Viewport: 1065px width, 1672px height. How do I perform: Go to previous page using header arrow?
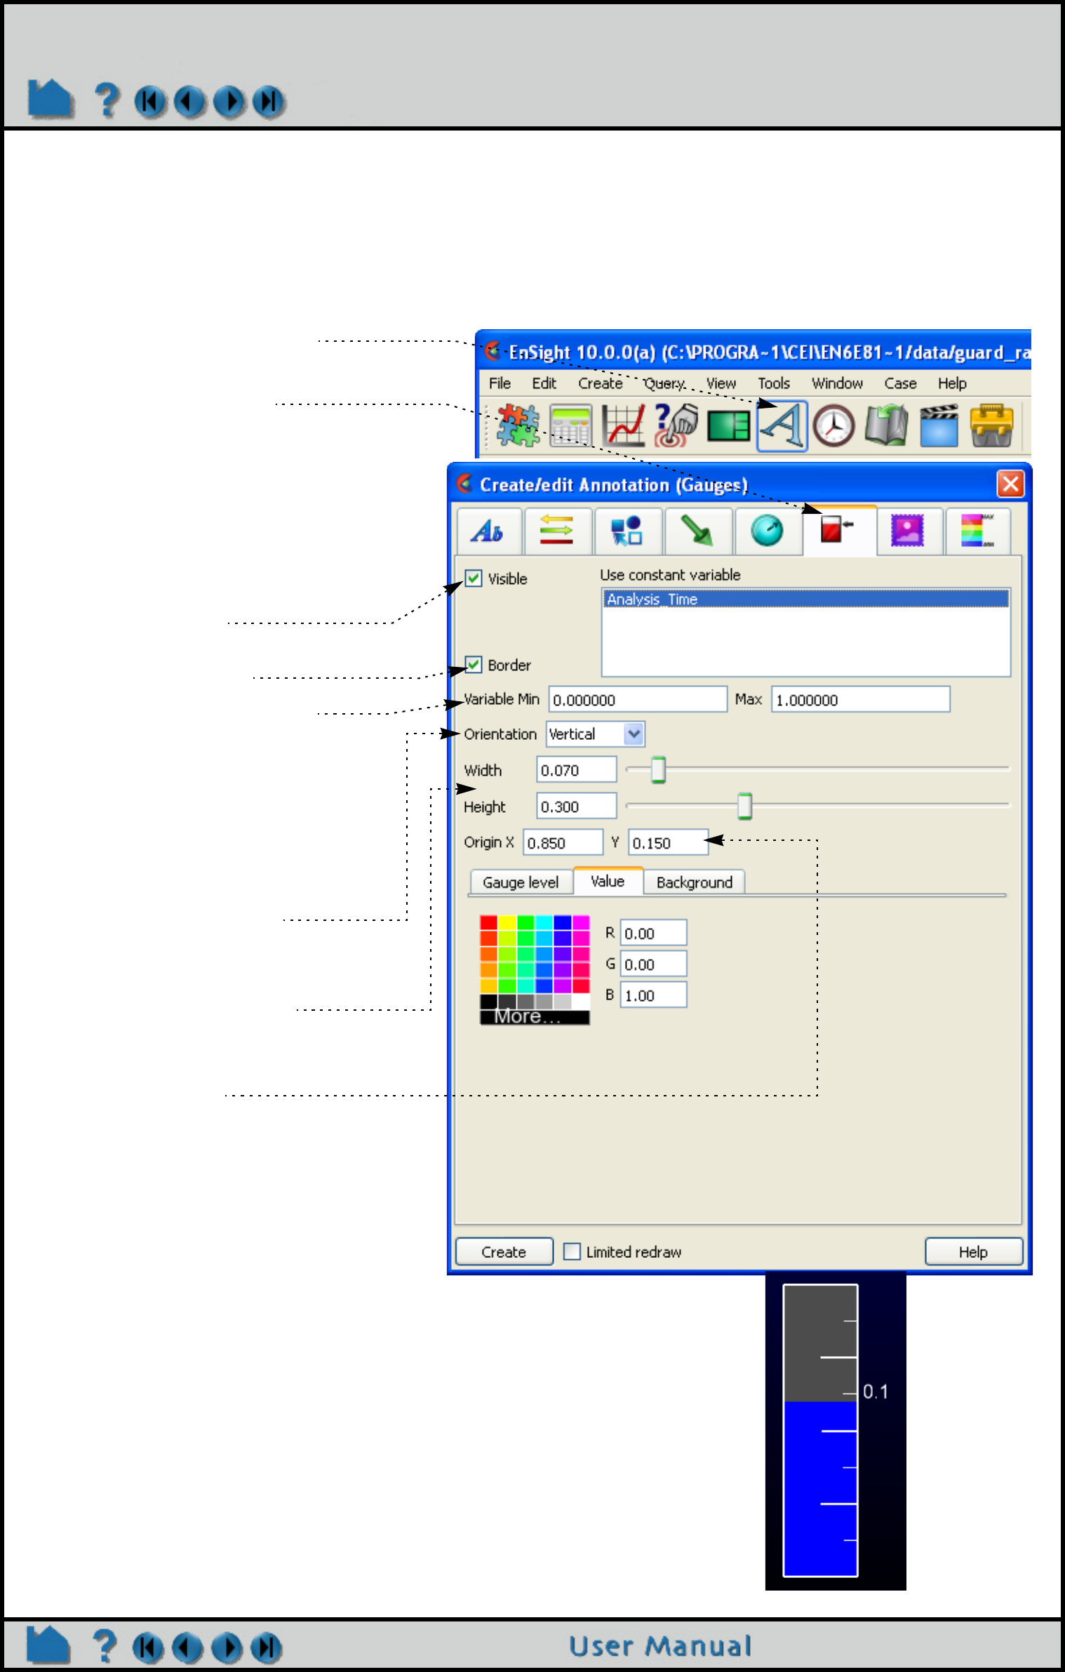tap(189, 102)
